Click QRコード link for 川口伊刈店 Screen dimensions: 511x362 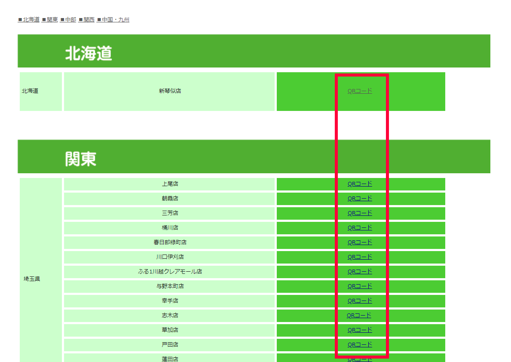coord(360,257)
